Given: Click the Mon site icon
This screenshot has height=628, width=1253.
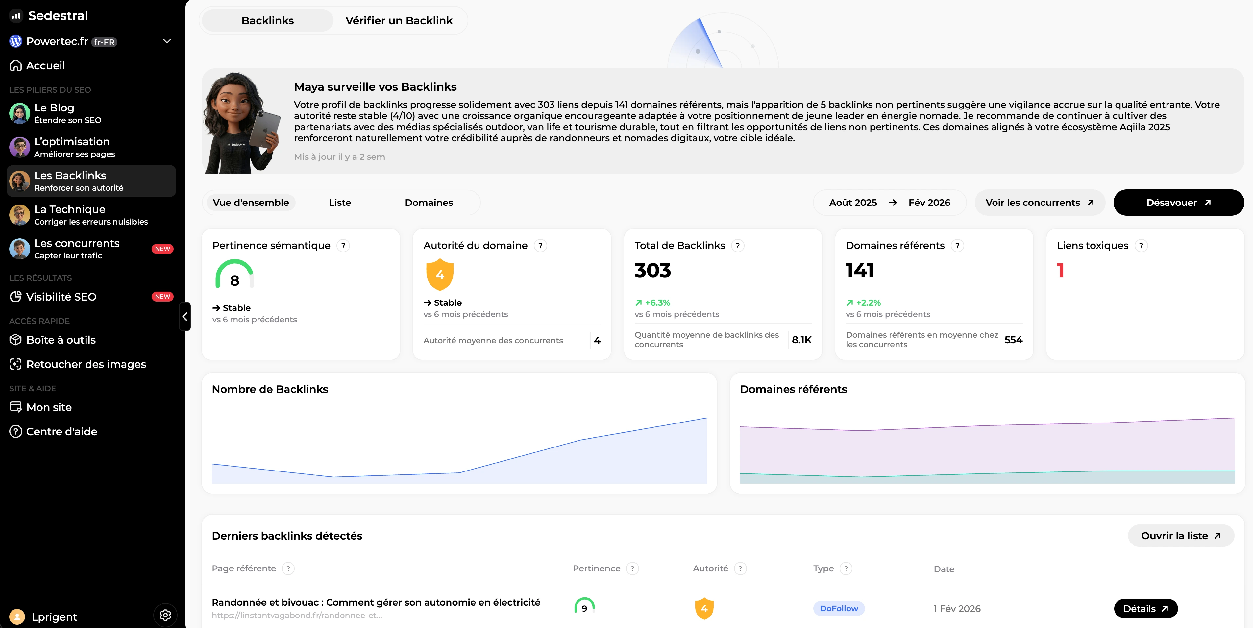Looking at the screenshot, I should tap(15, 407).
